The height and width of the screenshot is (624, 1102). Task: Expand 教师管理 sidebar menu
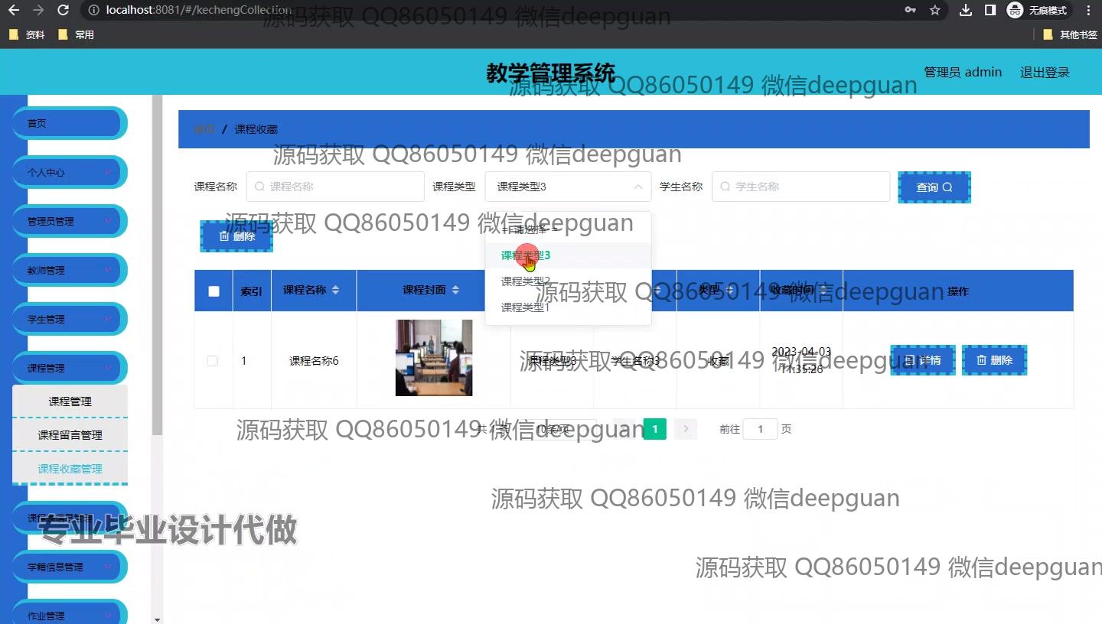(69, 270)
